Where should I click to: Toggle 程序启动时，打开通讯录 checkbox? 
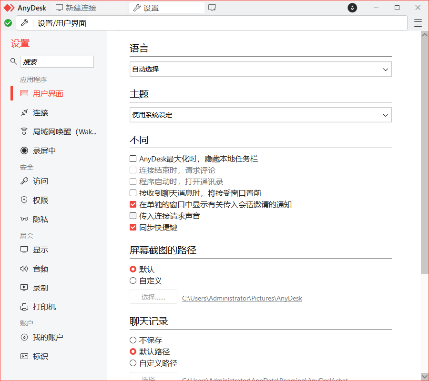coord(133,182)
